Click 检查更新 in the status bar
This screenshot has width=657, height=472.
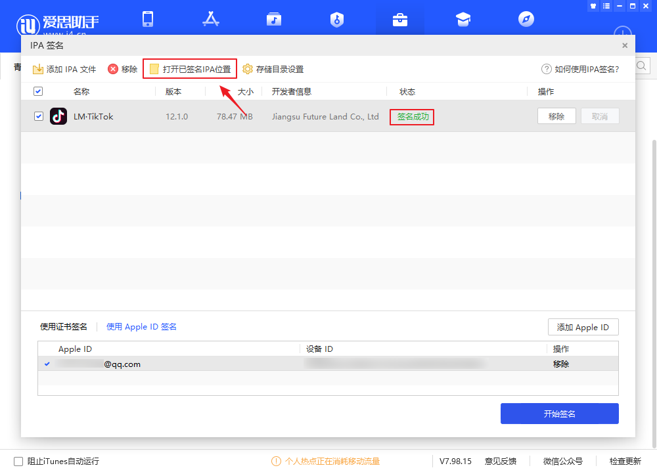click(x=625, y=461)
